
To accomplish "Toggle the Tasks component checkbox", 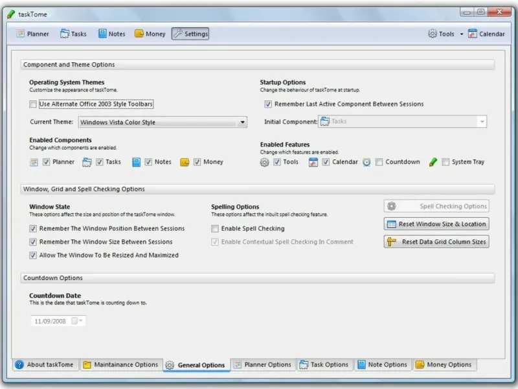I will 100,161.
